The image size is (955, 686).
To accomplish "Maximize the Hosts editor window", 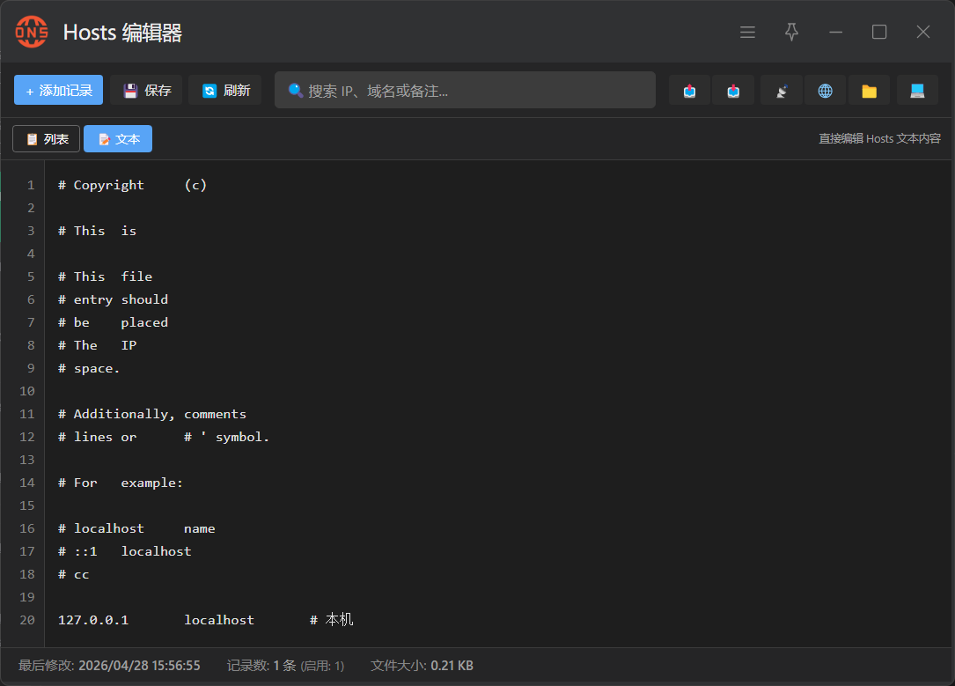I will point(878,33).
